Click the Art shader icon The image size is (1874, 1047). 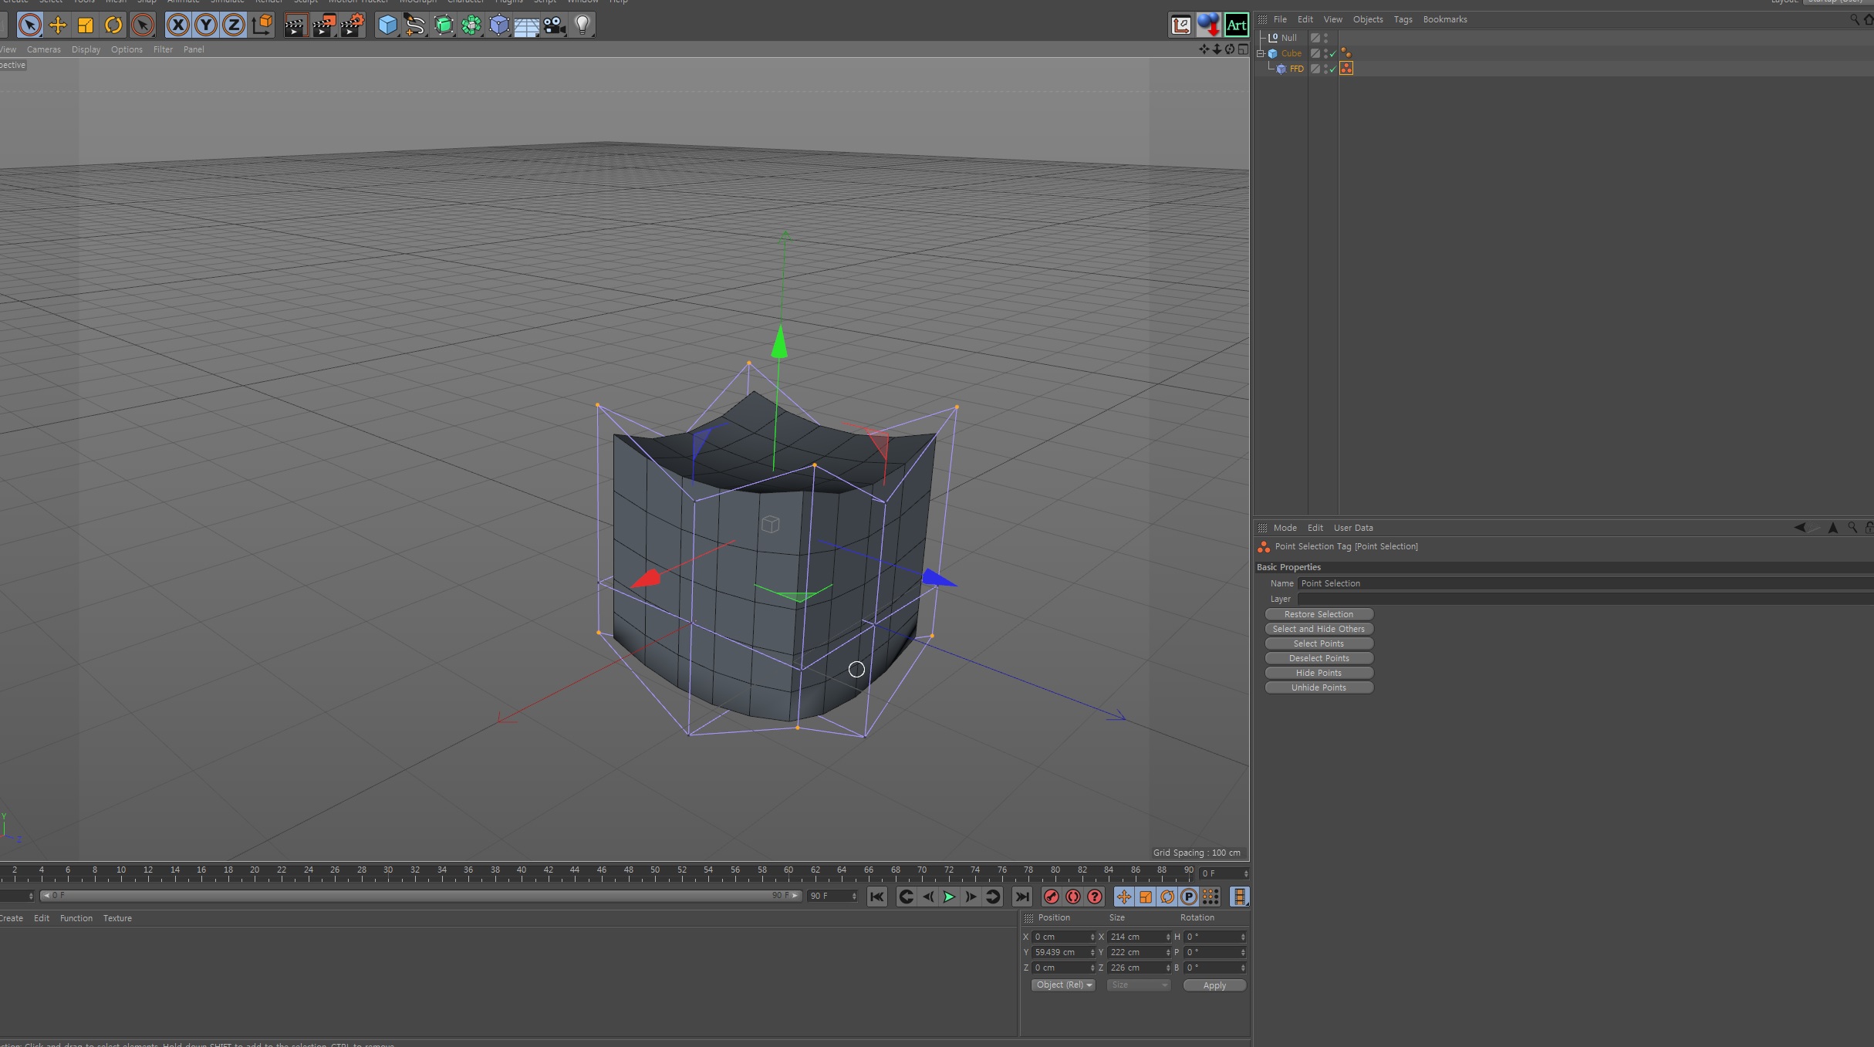click(x=1237, y=25)
